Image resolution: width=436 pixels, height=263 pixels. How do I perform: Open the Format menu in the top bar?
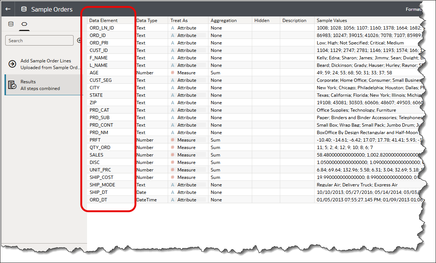[414, 9]
